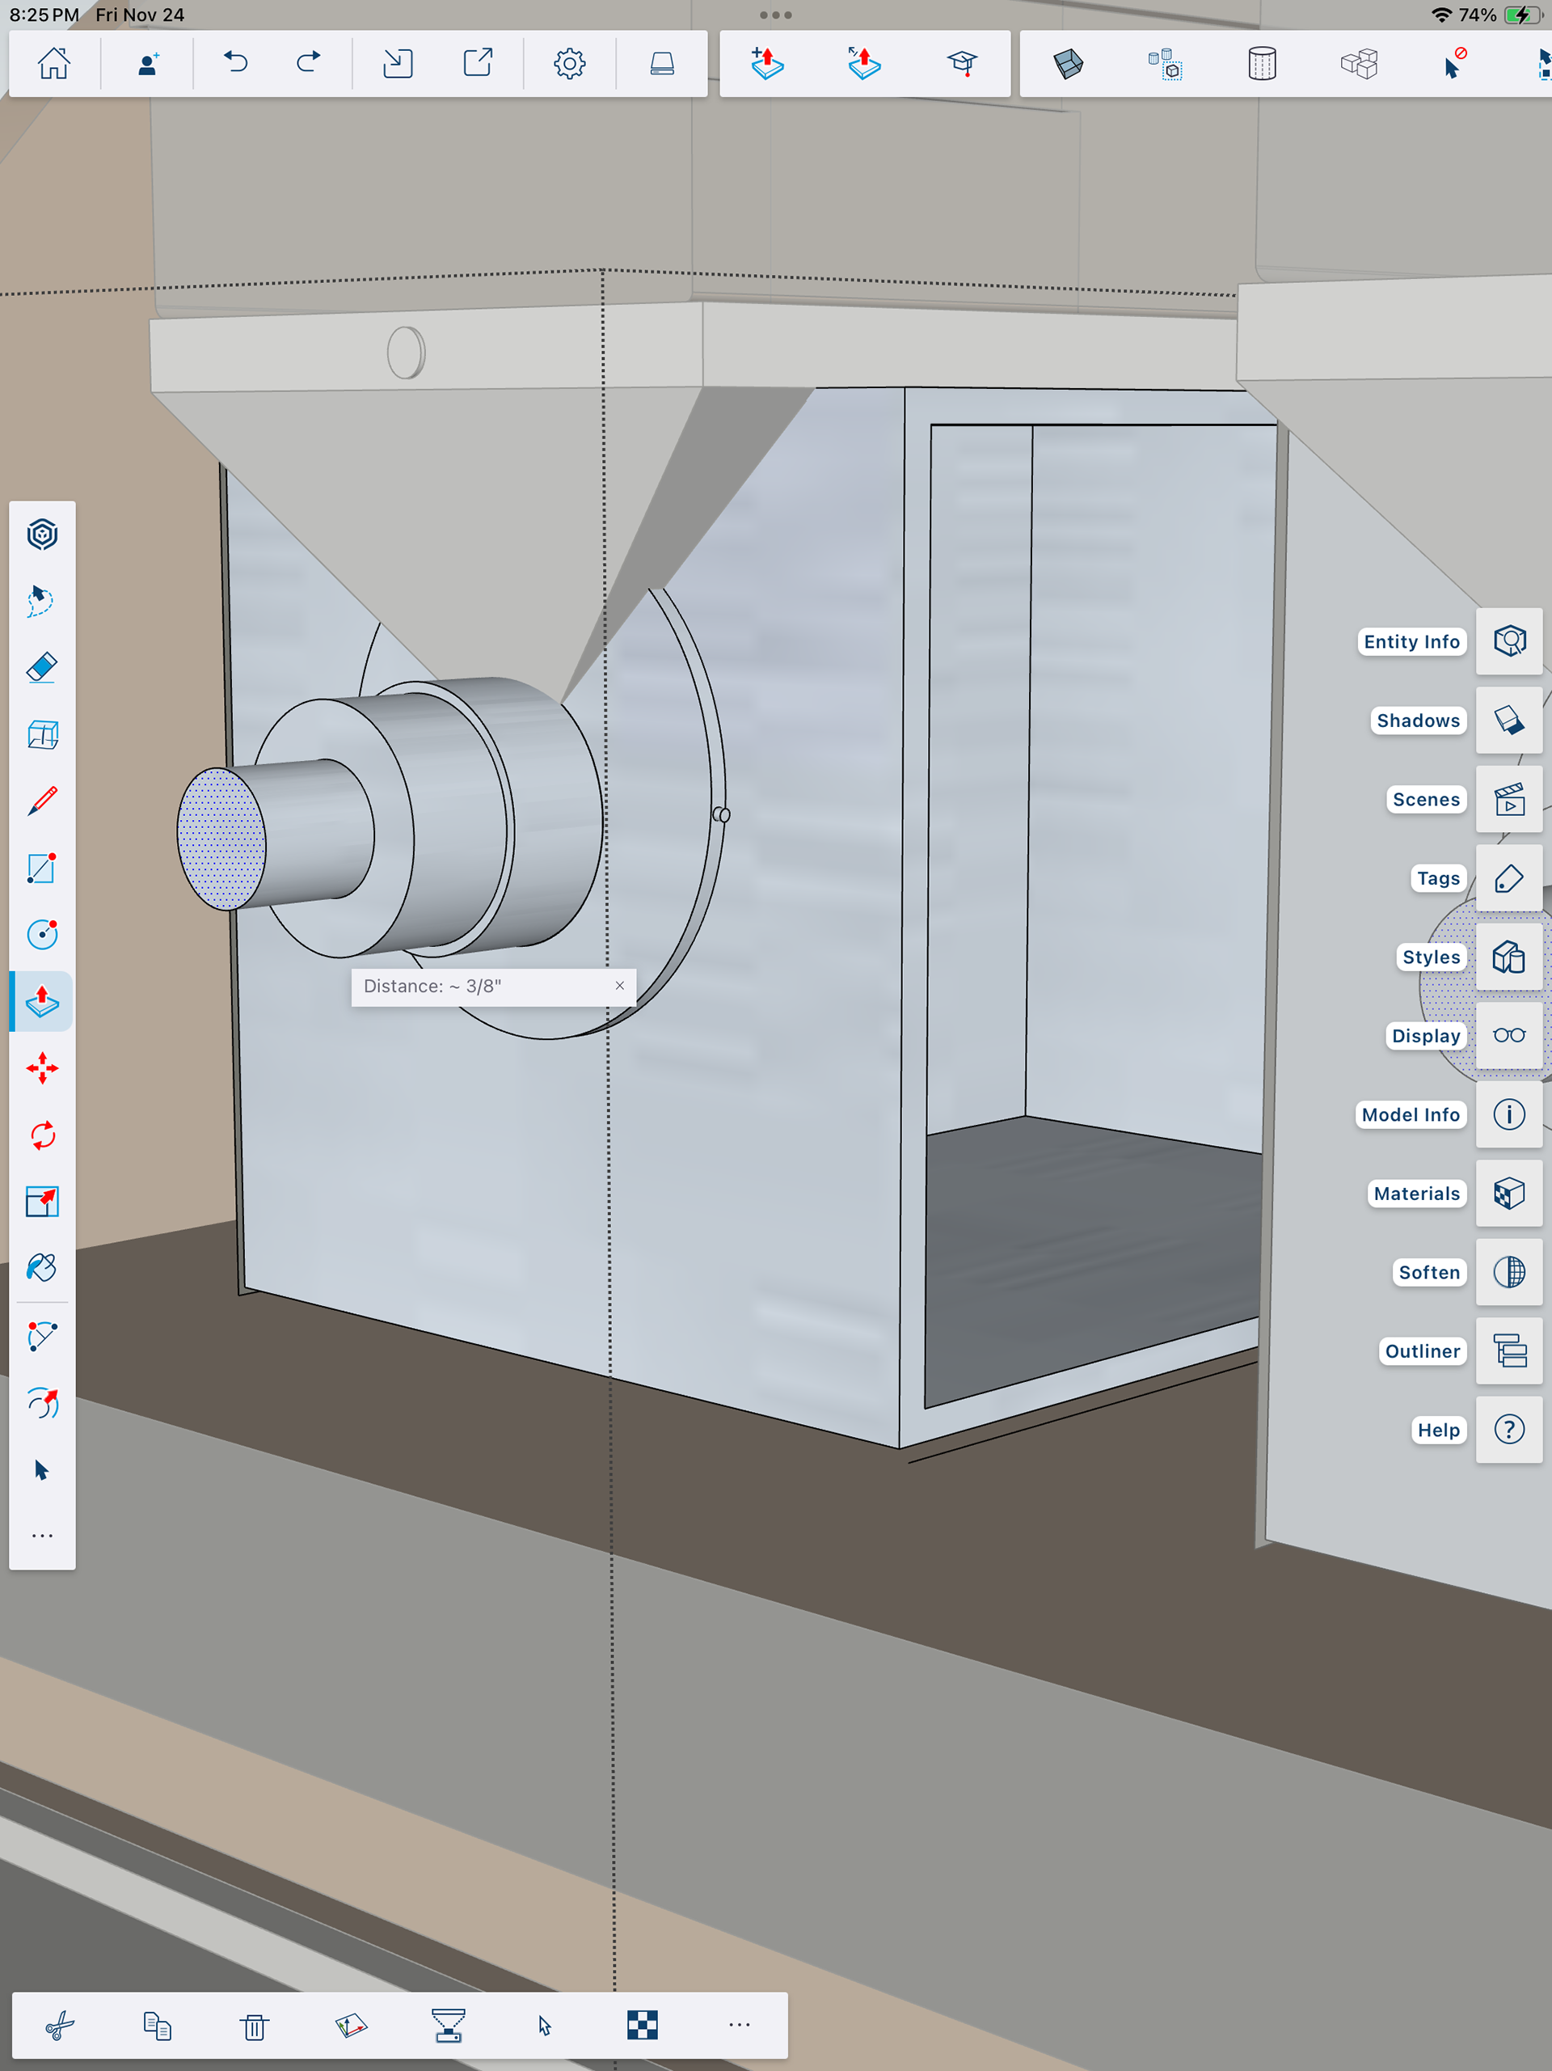Select the Rectangle tool
1552x2071 pixels.
(x=42, y=868)
